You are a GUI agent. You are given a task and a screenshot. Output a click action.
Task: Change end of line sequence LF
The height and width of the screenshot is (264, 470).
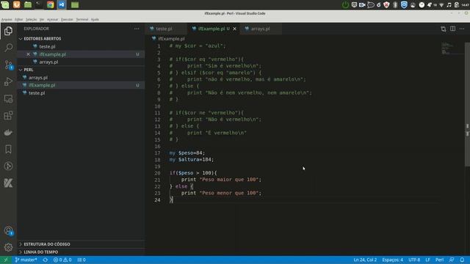[427, 260]
